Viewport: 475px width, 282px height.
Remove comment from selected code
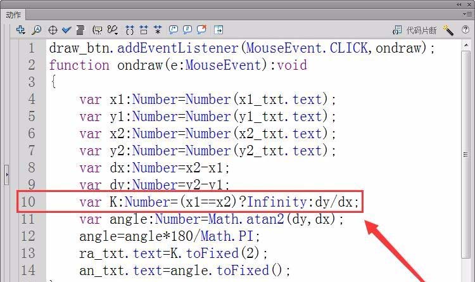click(201, 29)
